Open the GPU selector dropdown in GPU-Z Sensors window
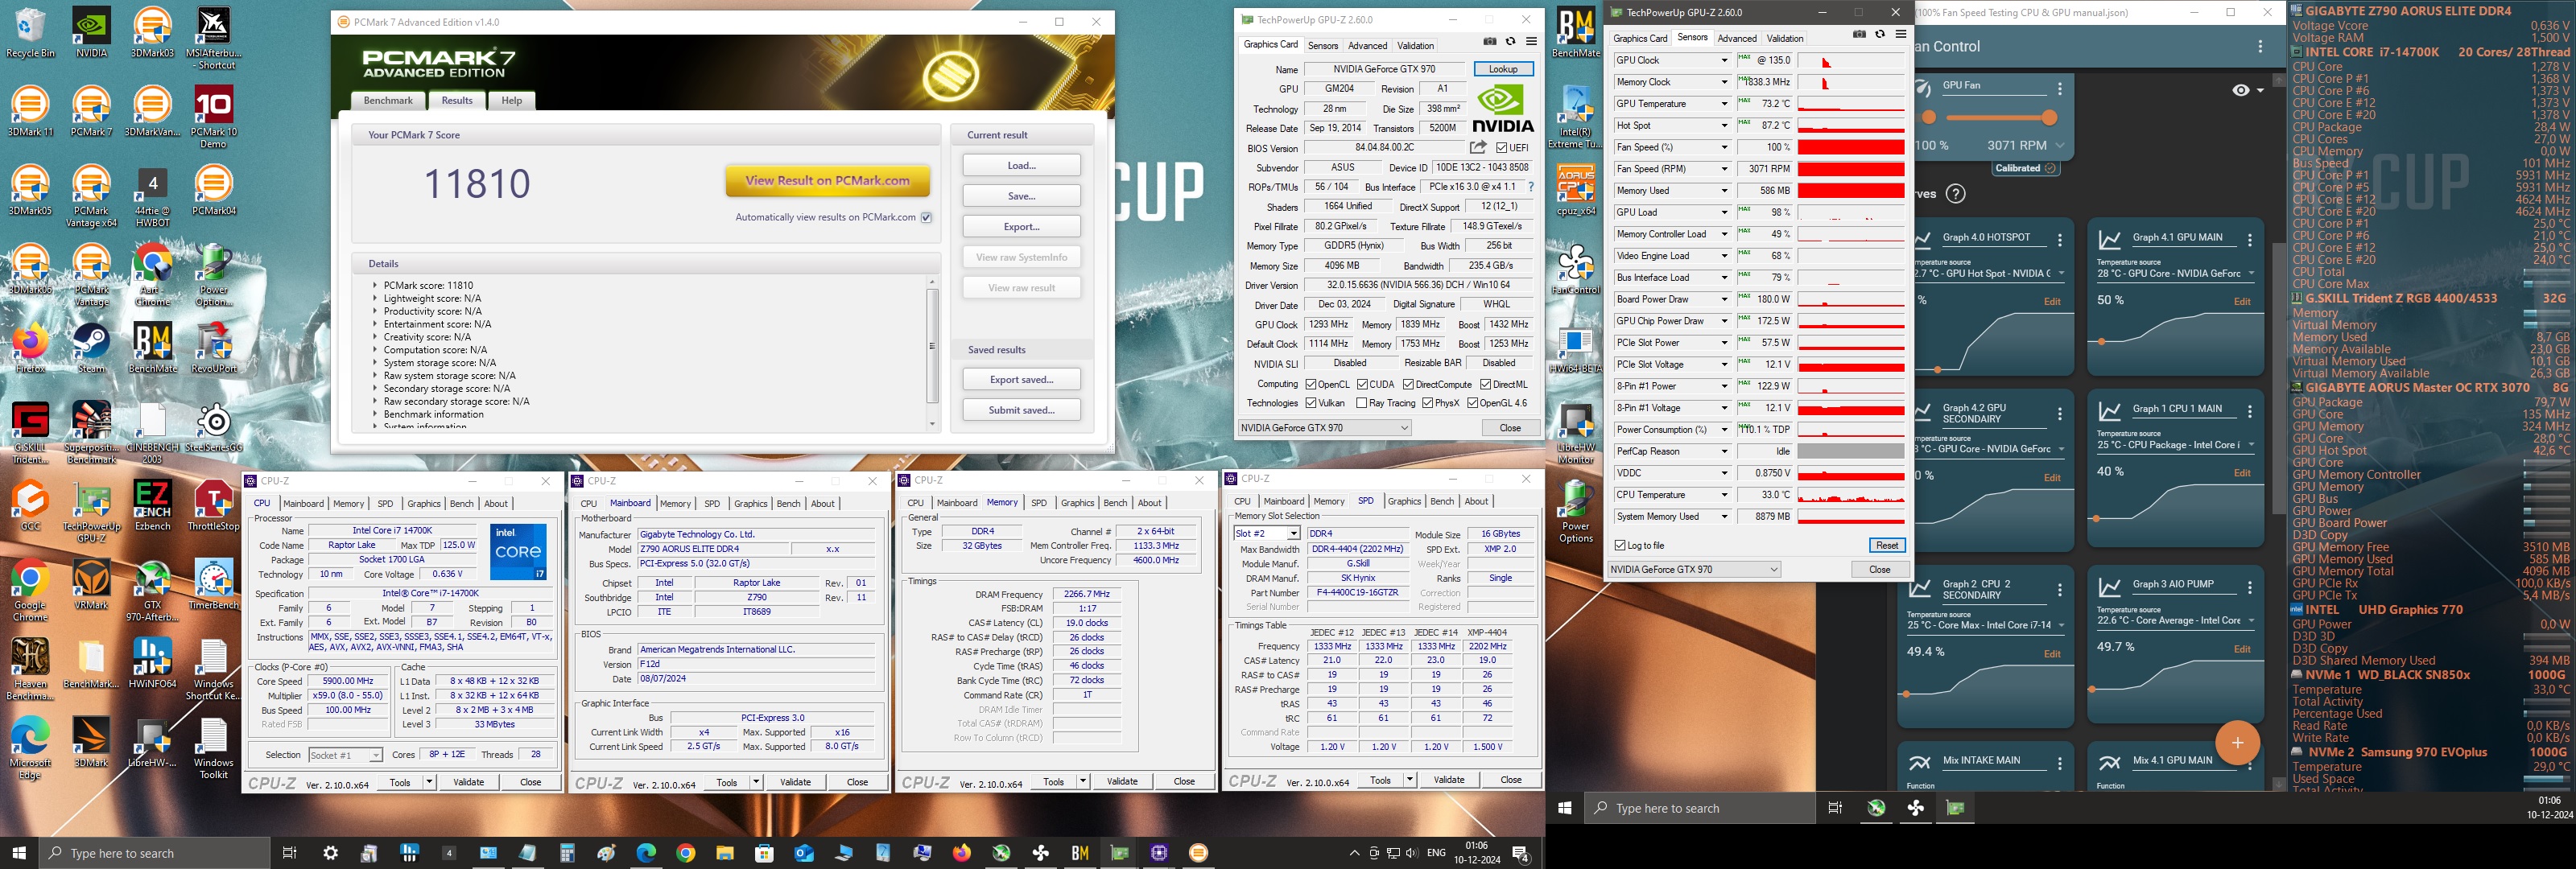Image resolution: width=2576 pixels, height=869 pixels. click(1695, 569)
